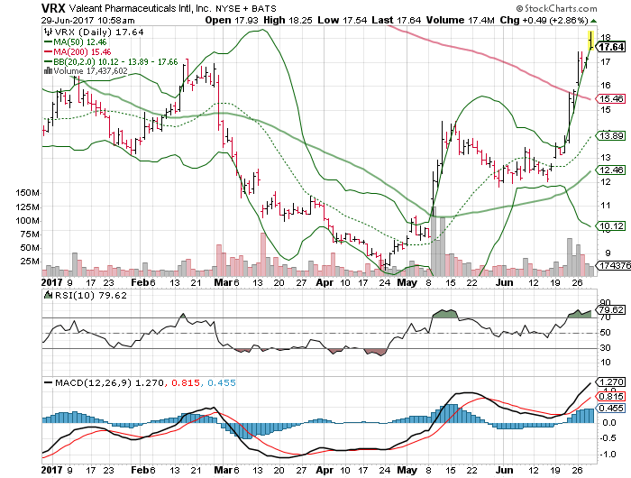Click the 1.270 MACD axis tag

click(610, 381)
